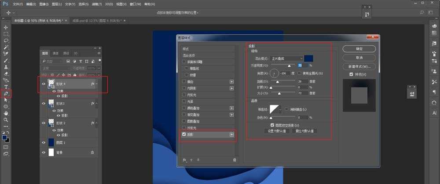Screen dimensions: 440x184
Task: Select the Pen tool in the toolbar
Action: pyautogui.click(x=6, y=94)
